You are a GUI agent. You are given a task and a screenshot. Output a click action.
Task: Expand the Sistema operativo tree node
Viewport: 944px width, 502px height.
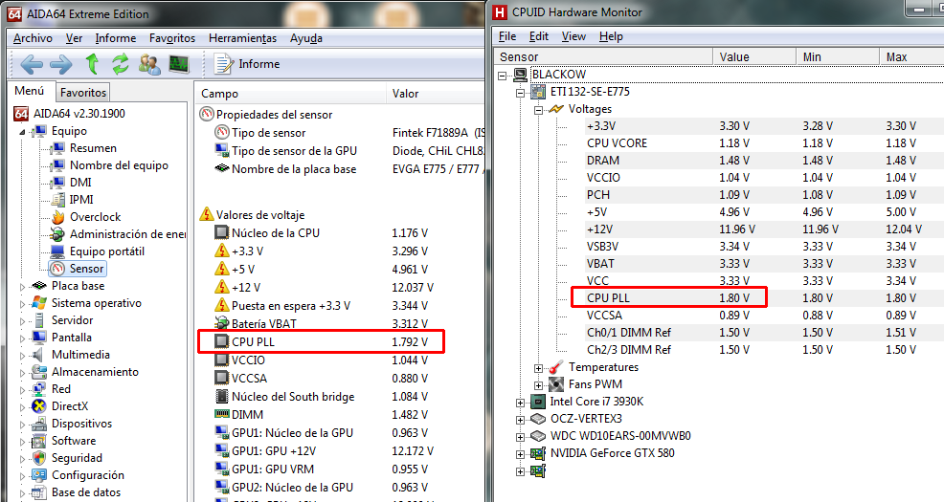point(22,304)
